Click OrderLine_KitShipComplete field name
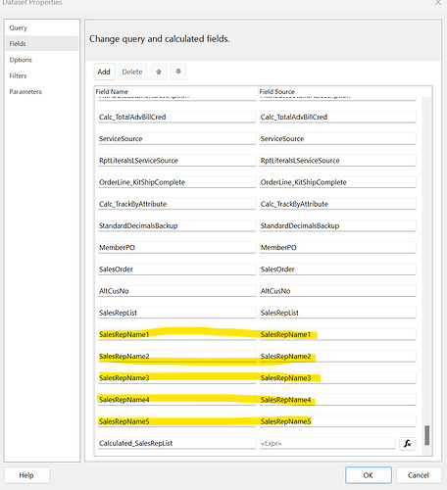 (176, 182)
